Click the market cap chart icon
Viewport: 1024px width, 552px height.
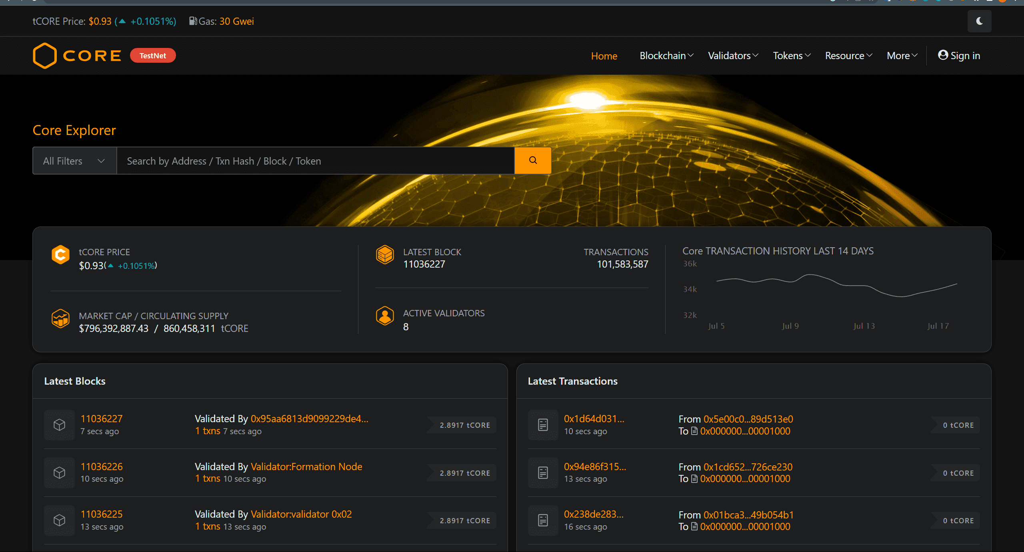coord(60,318)
